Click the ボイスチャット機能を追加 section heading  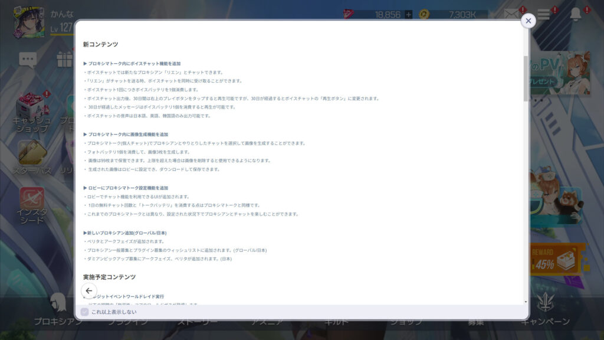pos(134,63)
